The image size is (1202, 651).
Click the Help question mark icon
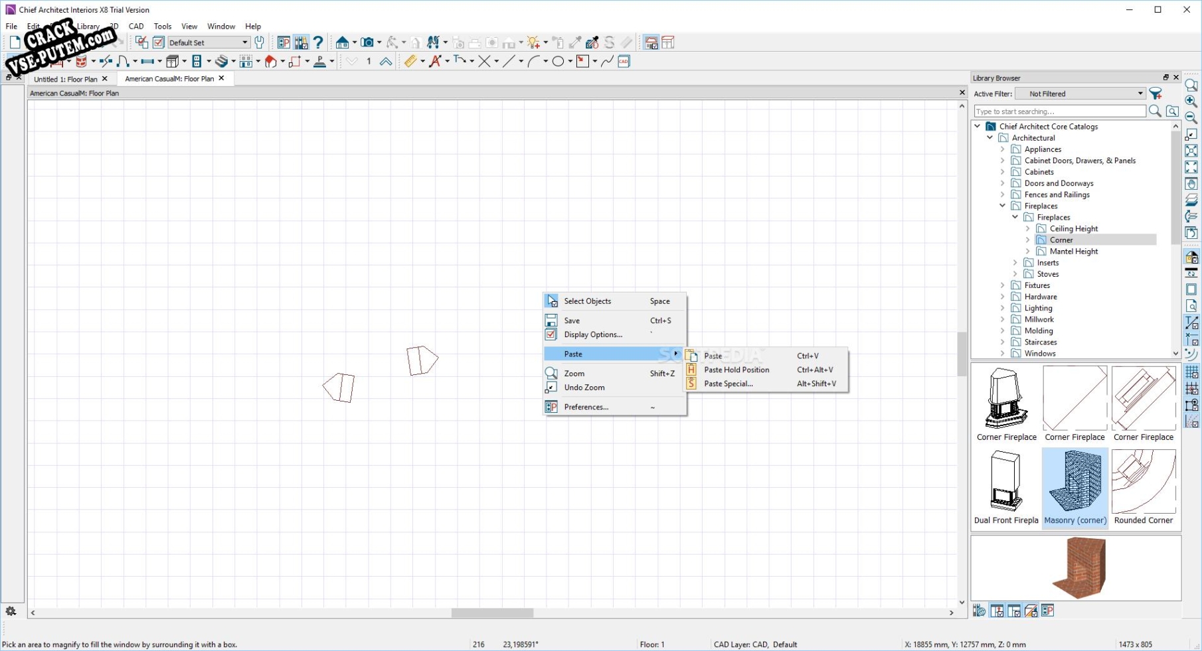[319, 42]
